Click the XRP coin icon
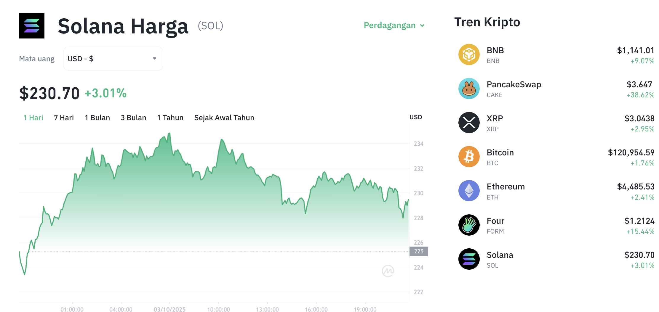The width and height of the screenshot is (659, 312). click(469, 123)
